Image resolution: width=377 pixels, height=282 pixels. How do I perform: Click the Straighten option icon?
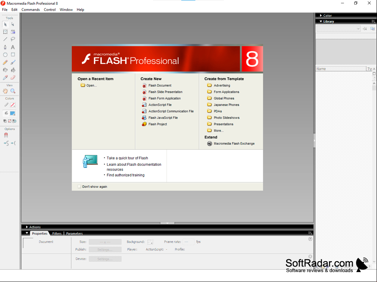(13, 143)
